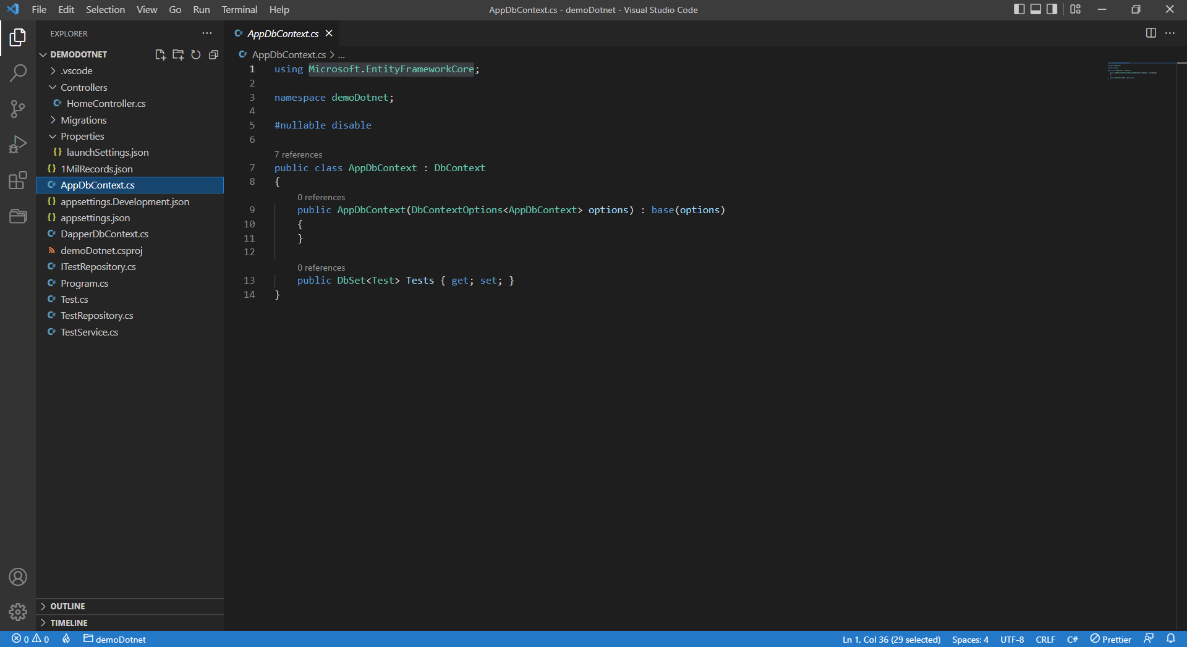
Task: Open the Selection menu
Action: (105, 9)
